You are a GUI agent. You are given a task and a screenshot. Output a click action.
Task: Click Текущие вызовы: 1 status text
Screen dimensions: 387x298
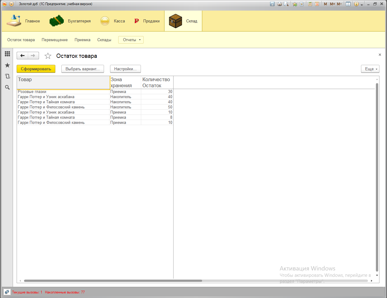pos(27,292)
